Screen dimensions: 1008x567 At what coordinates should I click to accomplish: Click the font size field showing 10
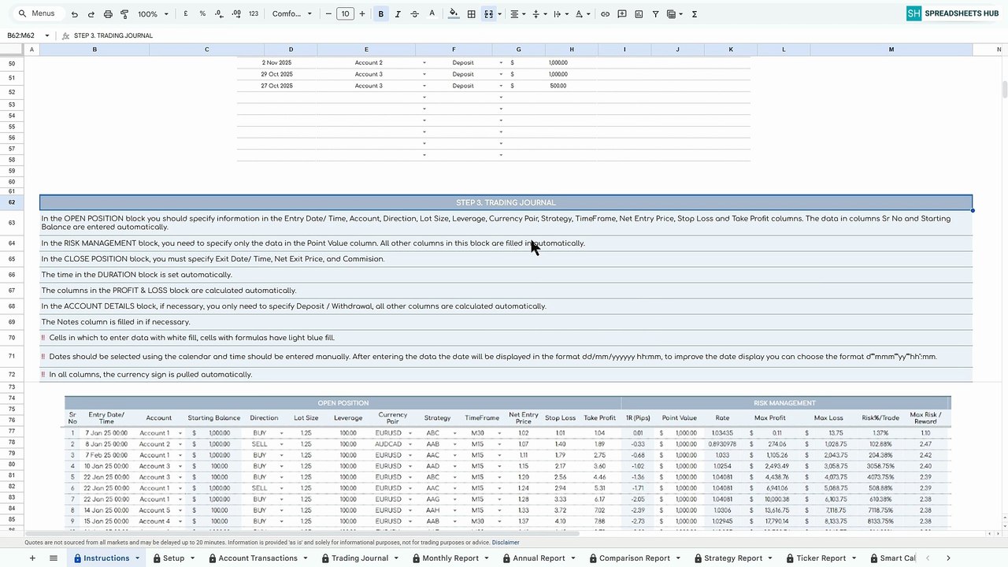[x=345, y=14]
